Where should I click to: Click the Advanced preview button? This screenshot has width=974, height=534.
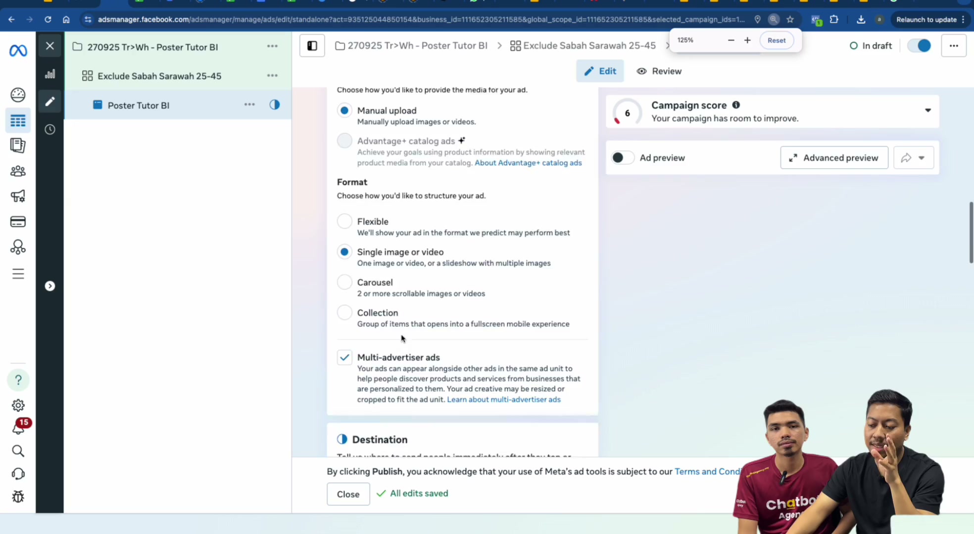click(x=834, y=158)
